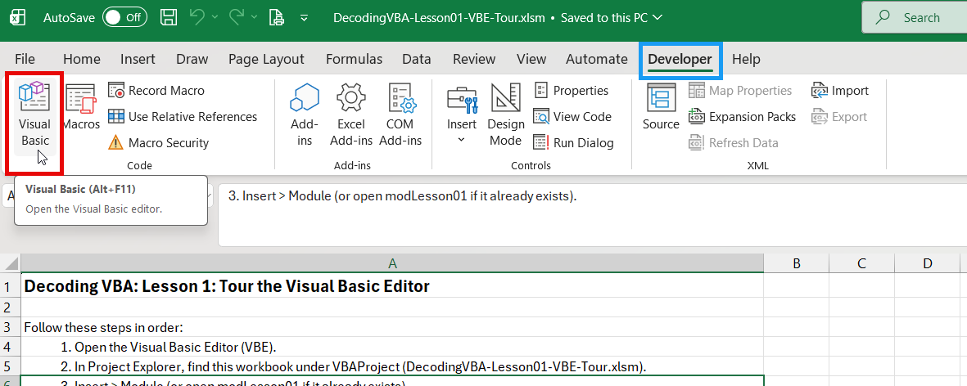The height and width of the screenshot is (386, 967).
Task: Switch to the Insert ribbon tab
Action: tap(138, 59)
